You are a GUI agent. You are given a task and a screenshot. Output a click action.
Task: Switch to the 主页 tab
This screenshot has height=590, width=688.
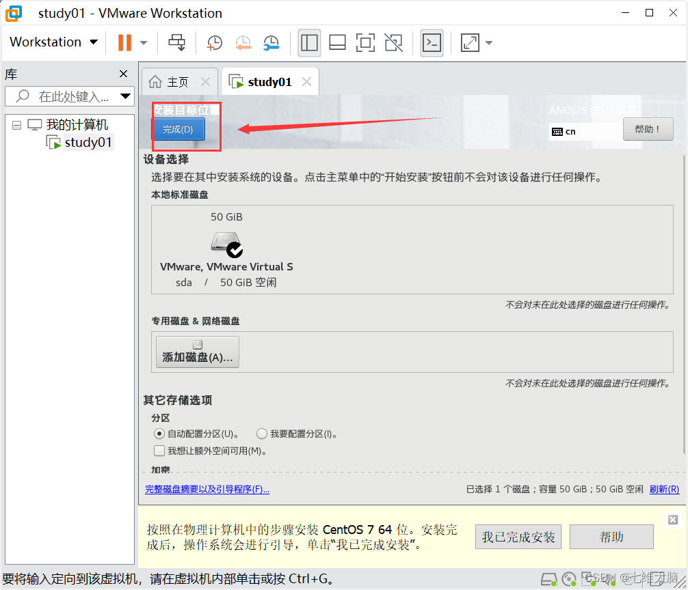(x=178, y=82)
